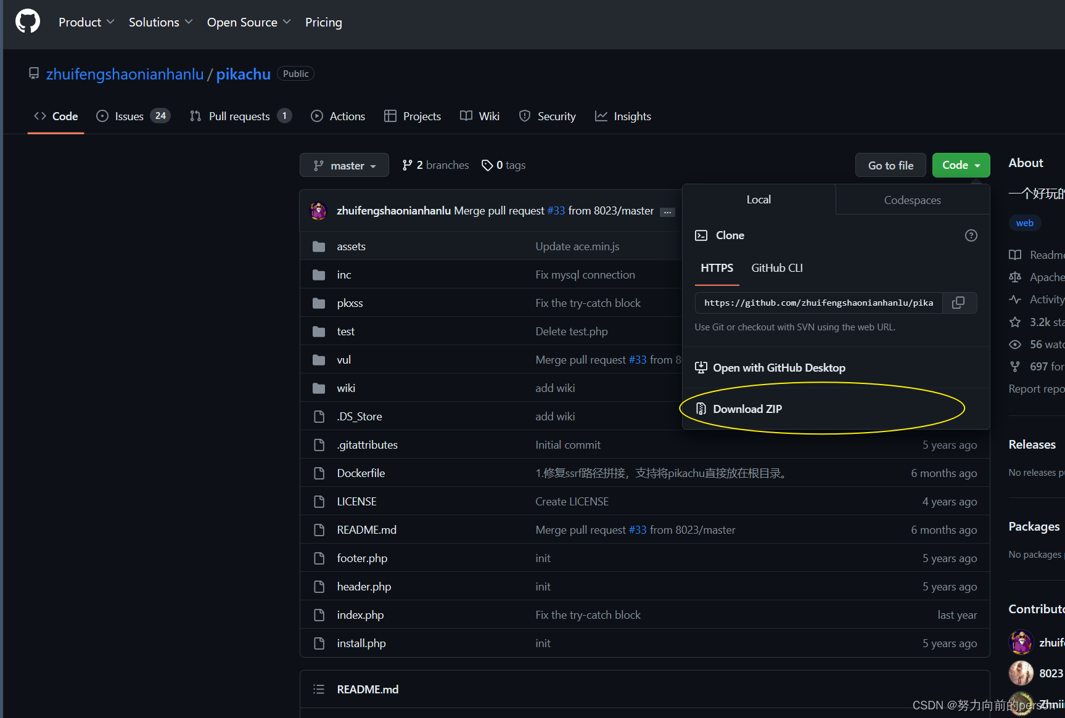Select the Code repository tab
Viewport: 1065px width, 718px height.
(x=56, y=116)
